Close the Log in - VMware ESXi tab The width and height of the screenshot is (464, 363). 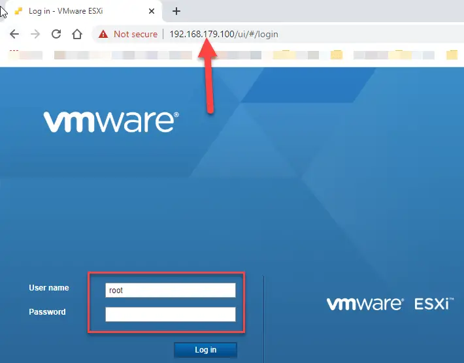point(152,11)
